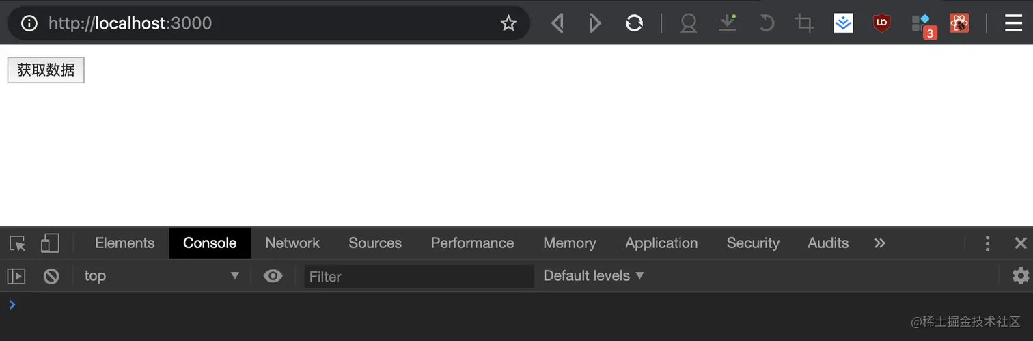
Task: Click the 获取数据 button
Action: [46, 70]
